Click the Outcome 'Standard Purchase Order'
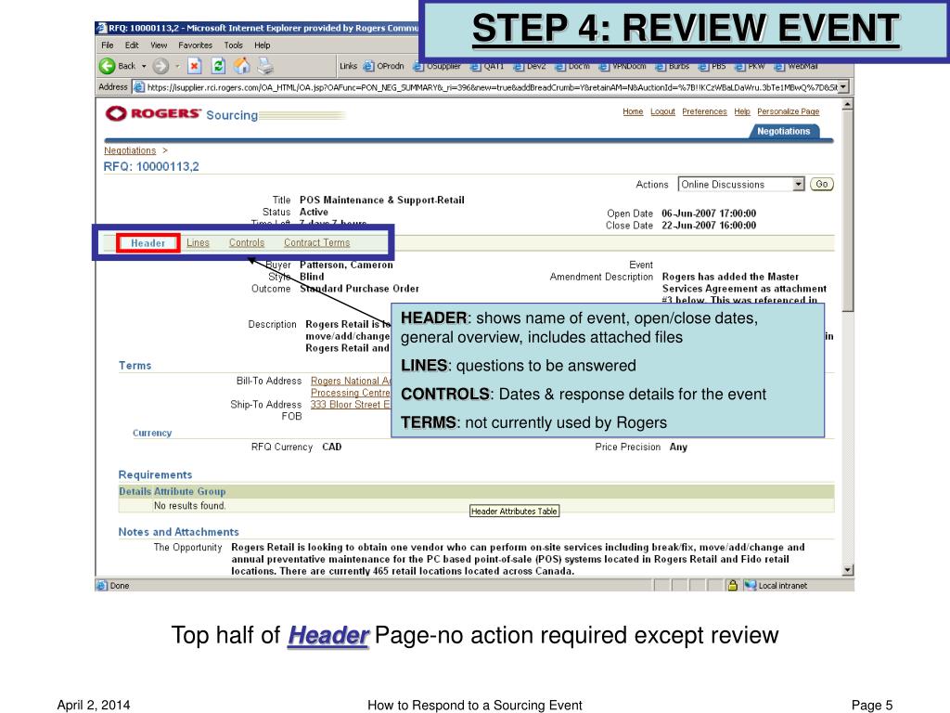This screenshot has width=950, height=713. (359, 289)
